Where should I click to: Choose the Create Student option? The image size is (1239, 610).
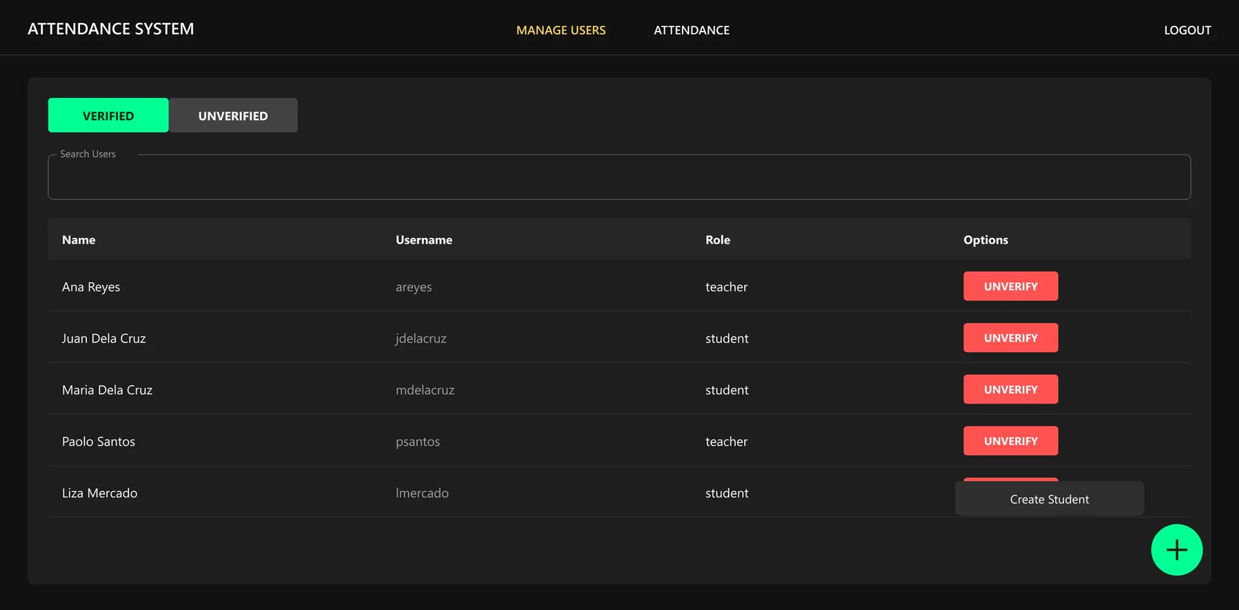pyautogui.click(x=1049, y=499)
